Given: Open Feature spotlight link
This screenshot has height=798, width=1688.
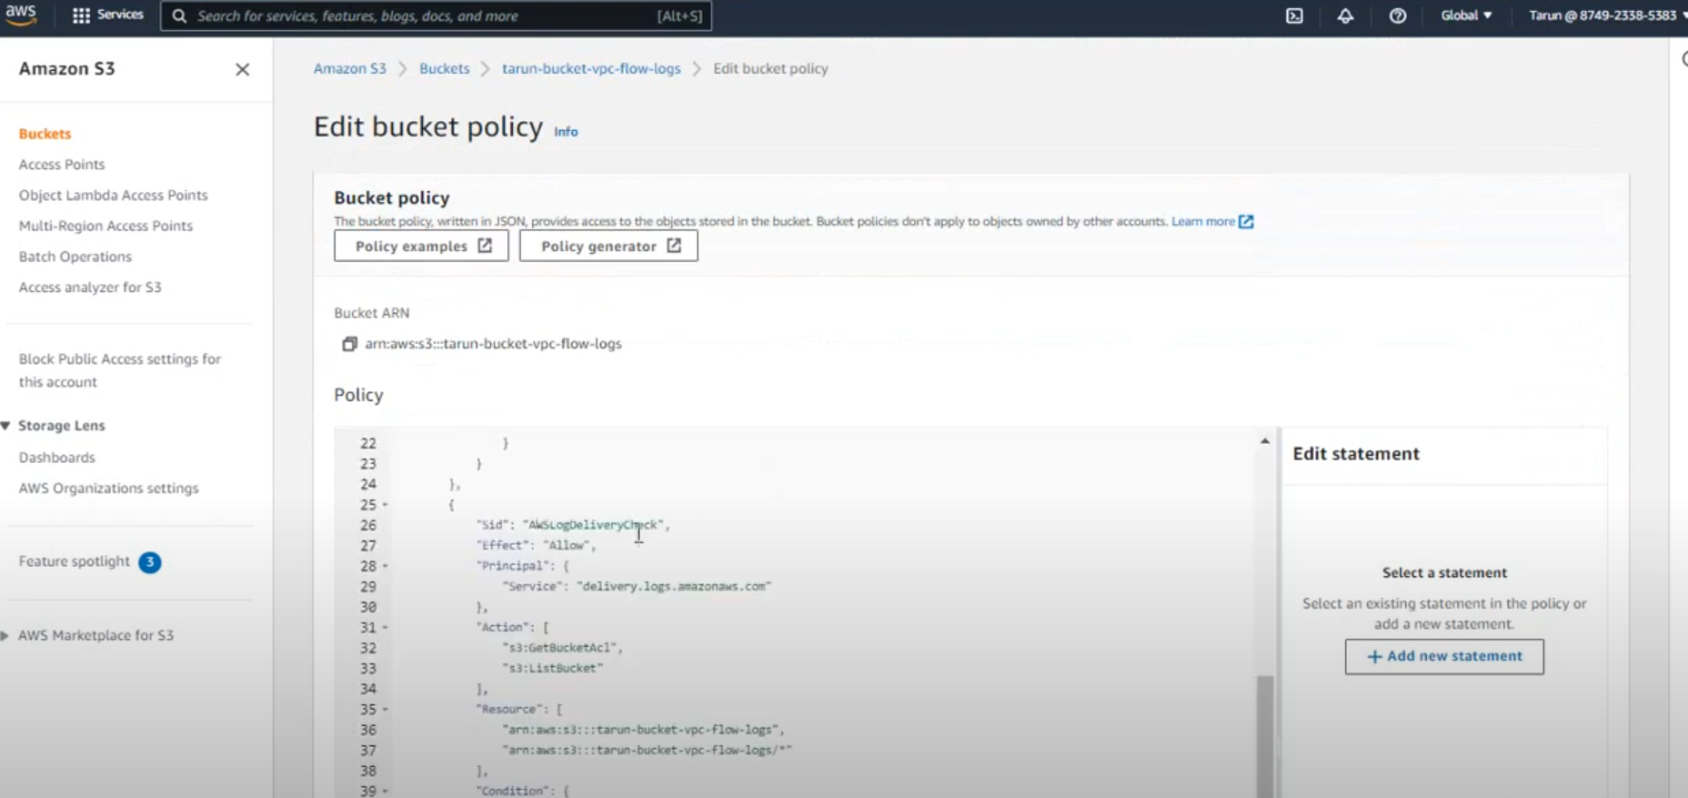Looking at the screenshot, I should point(74,561).
